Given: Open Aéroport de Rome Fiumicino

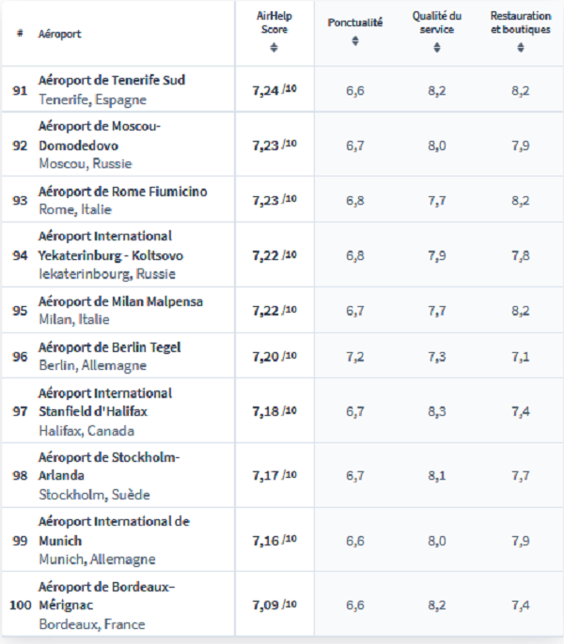Looking at the screenshot, I should coord(122,192).
